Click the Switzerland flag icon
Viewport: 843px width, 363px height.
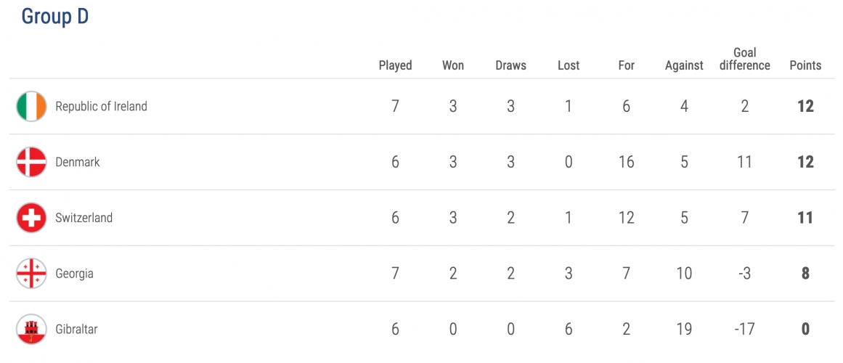(x=31, y=218)
